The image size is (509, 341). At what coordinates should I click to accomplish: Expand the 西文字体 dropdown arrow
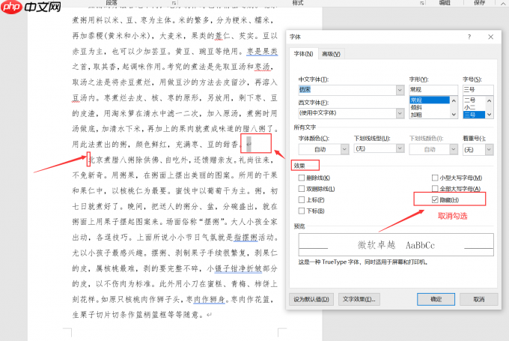pyautogui.click(x=400, y=113)
